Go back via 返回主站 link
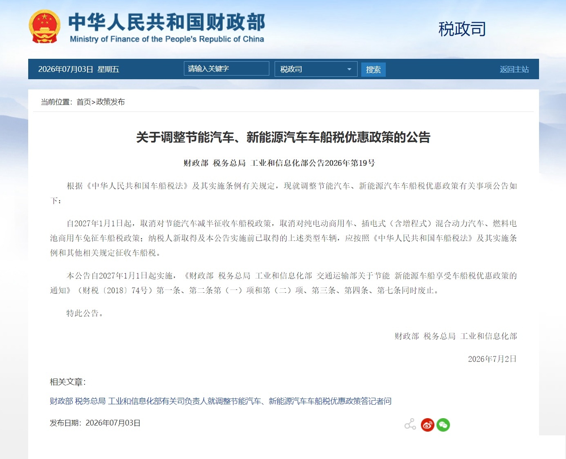566x459 pixels. [x=514, y=69]
